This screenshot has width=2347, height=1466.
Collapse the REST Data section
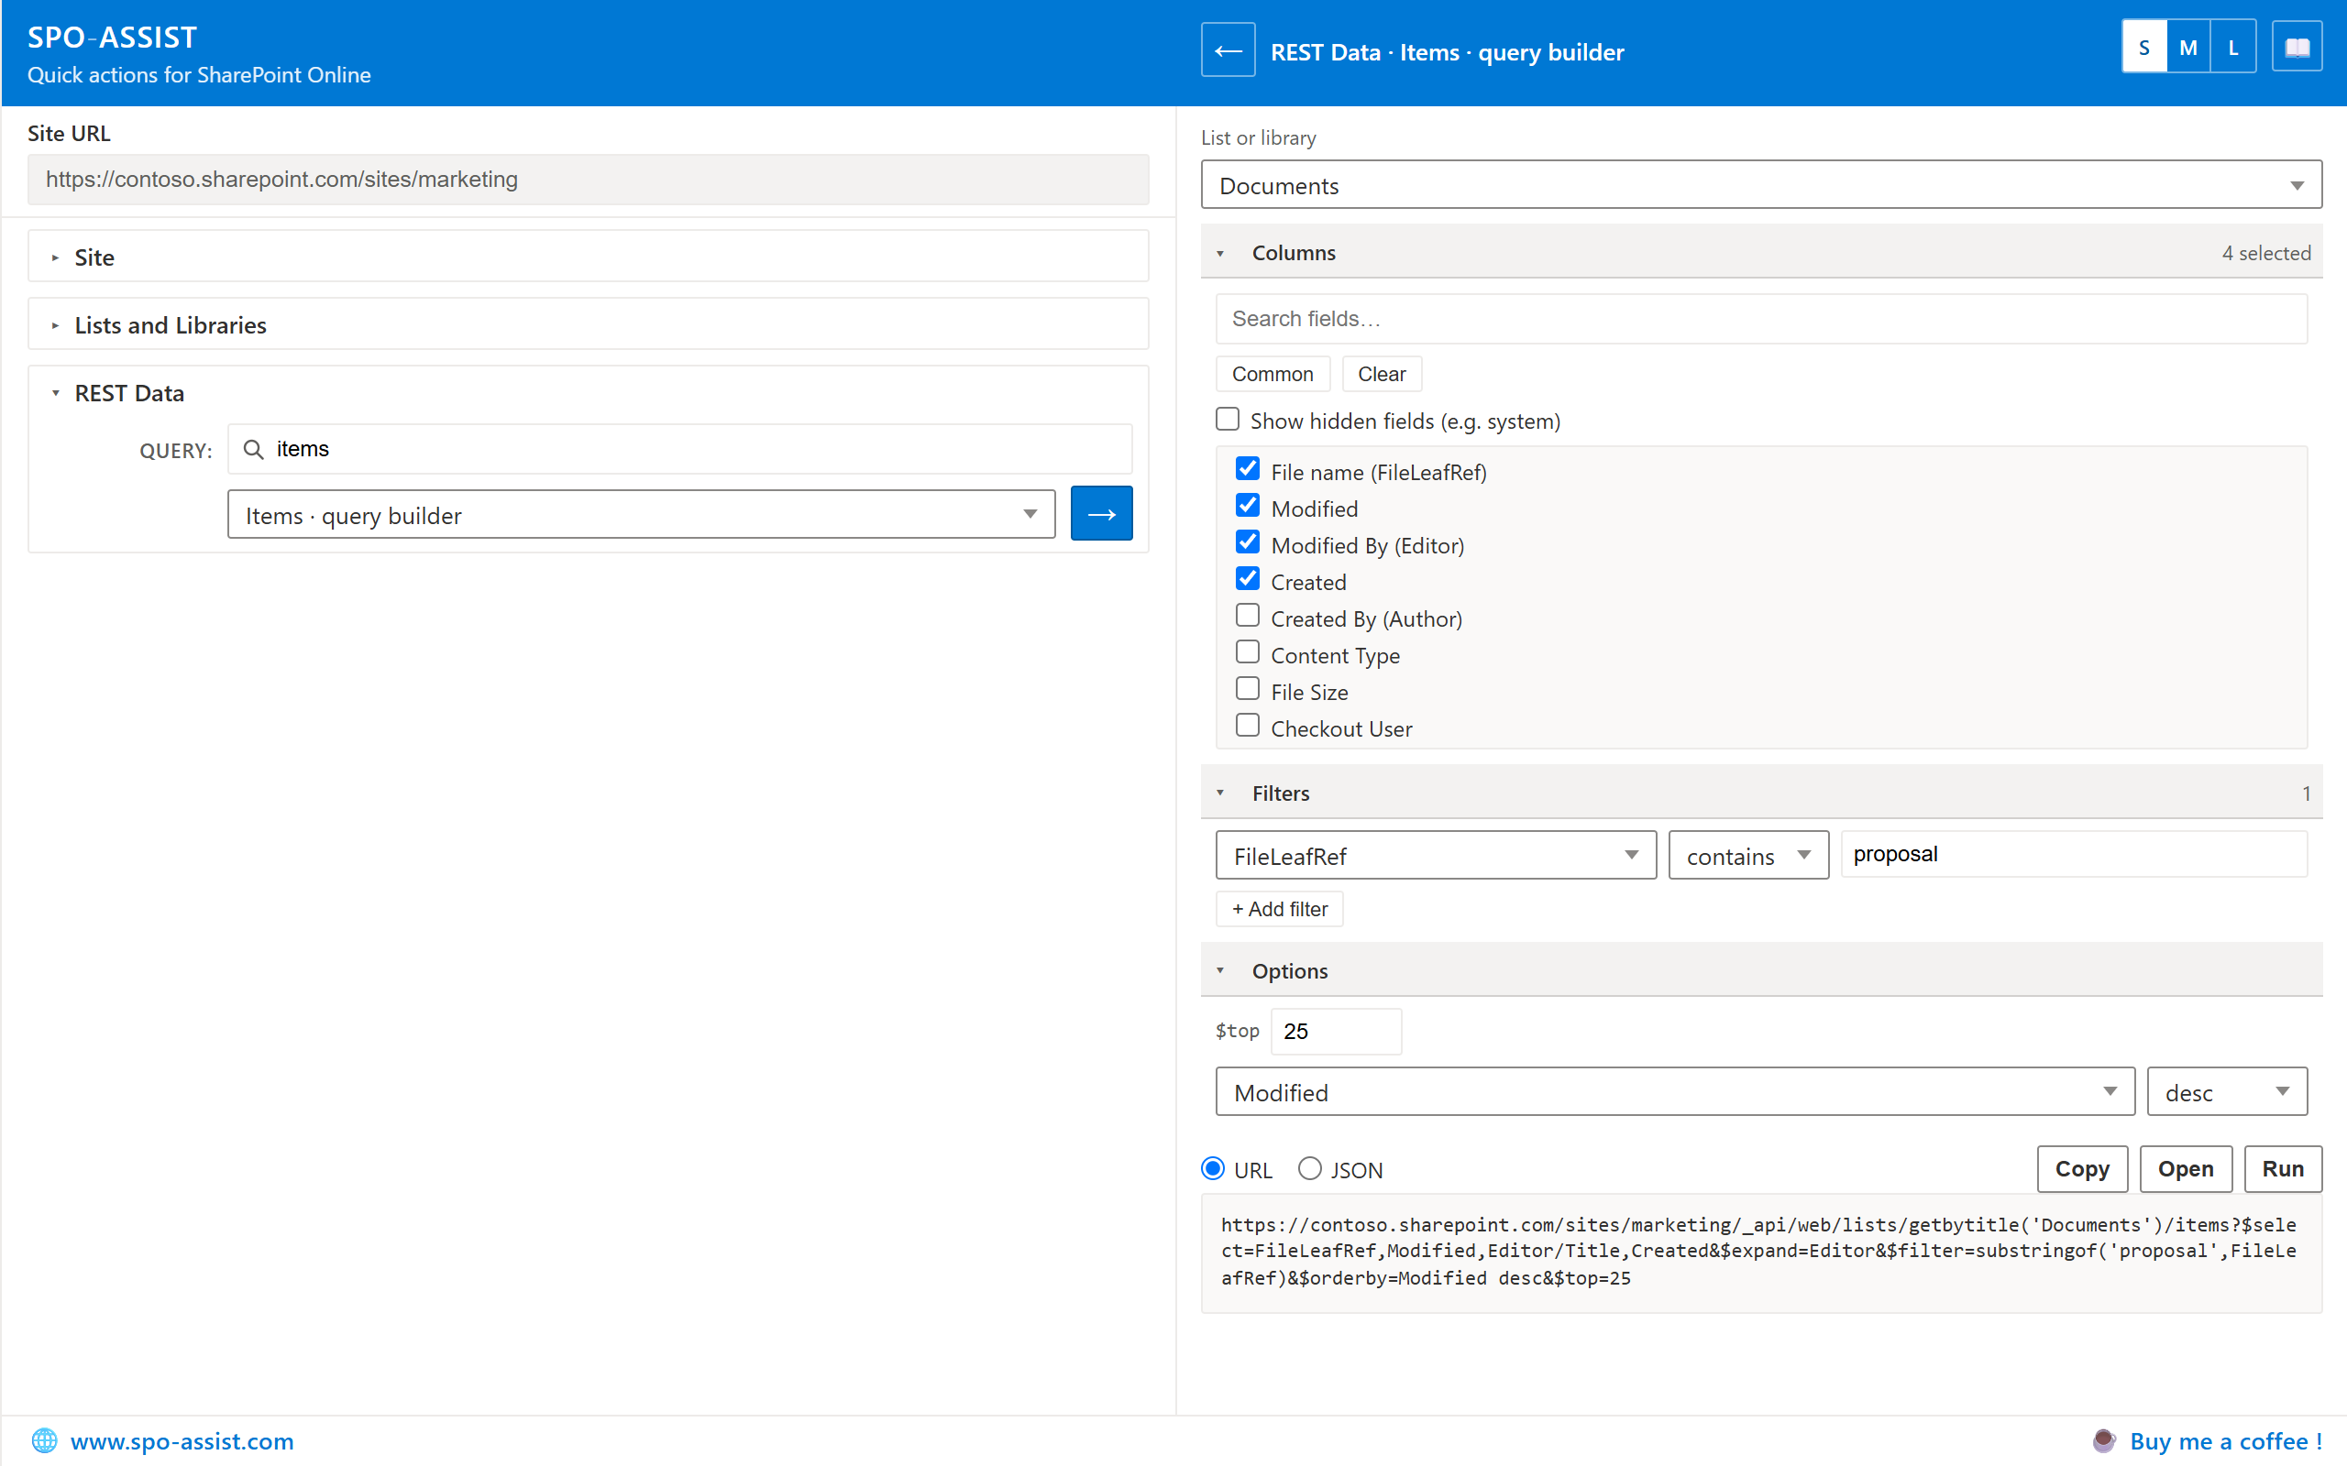(x=588, y=394)
